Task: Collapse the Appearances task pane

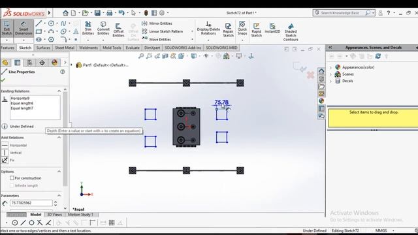Action: tap(330, 48)
